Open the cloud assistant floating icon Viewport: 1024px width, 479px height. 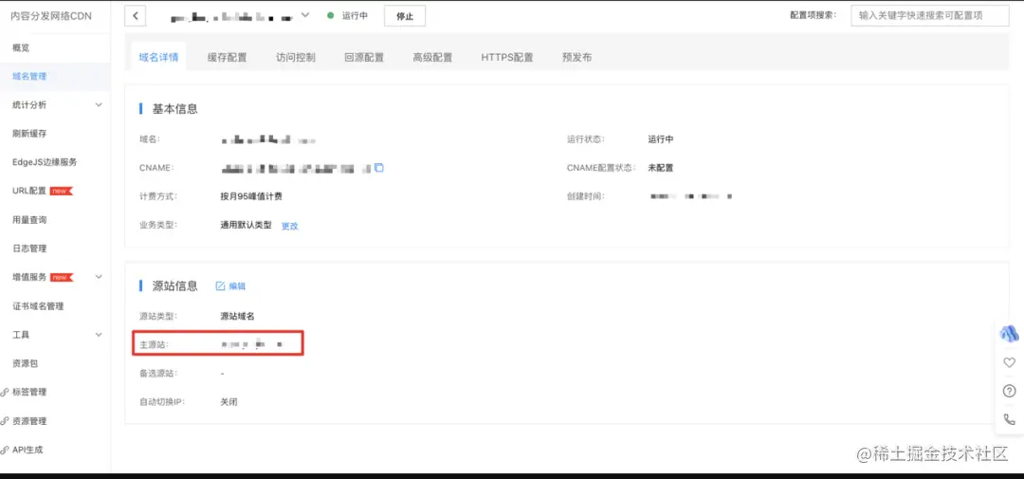pyautogui.click(x=1010, y=334)
